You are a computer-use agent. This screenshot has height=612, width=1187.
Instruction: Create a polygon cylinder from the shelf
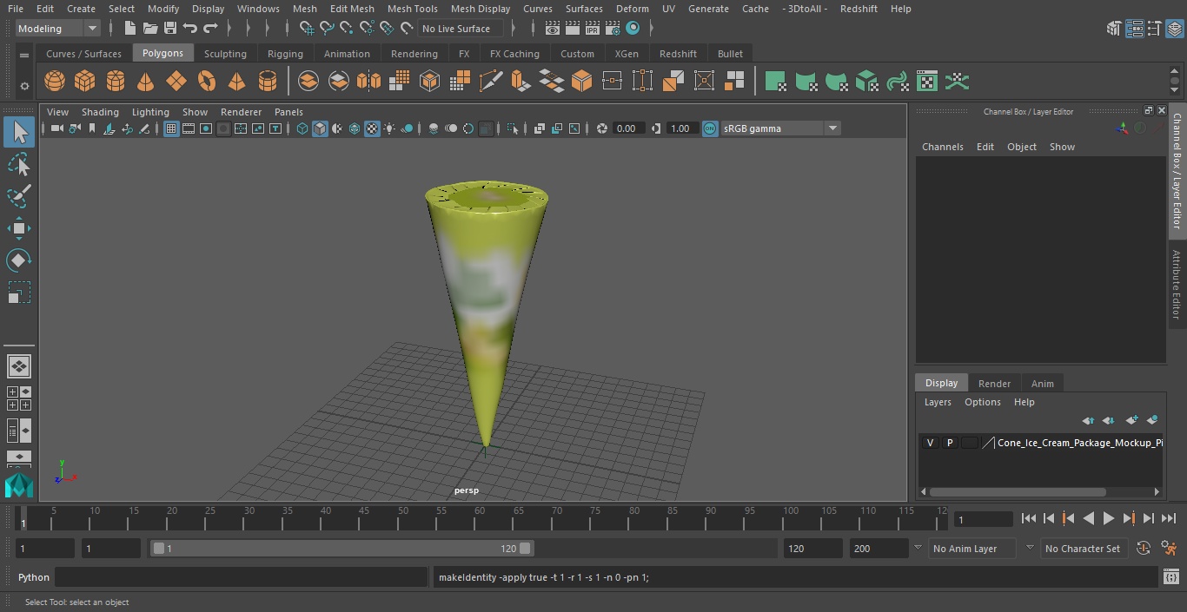116,82
